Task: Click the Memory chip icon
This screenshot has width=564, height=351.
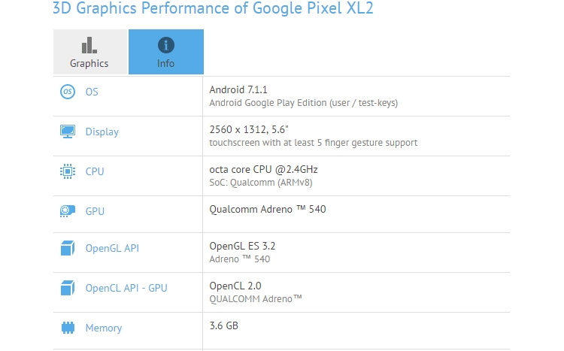Action: tap(68, 328)
